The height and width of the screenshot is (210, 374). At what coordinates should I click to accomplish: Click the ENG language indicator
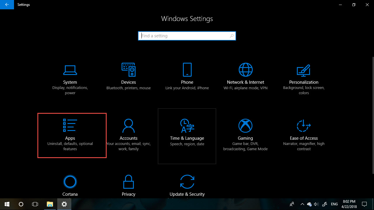click(335, 204)
